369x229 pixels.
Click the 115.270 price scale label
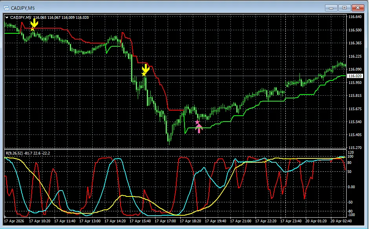click(355, 148)
